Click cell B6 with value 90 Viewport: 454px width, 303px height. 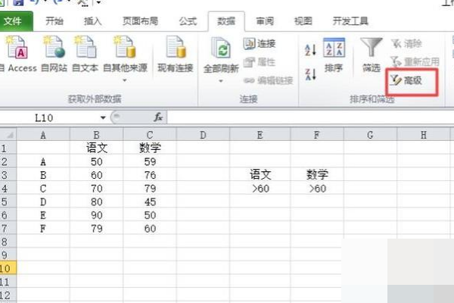(x=96, y=215)
